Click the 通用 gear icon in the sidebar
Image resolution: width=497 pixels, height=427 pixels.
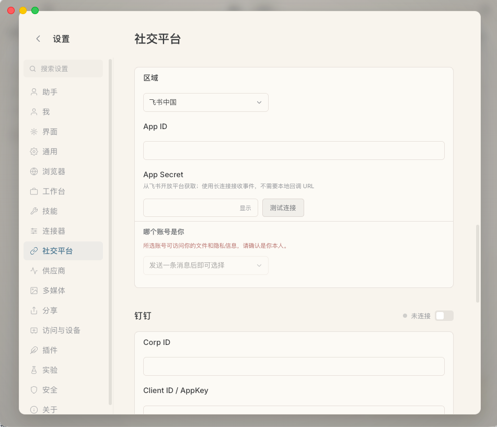click(x=34, y=152)
